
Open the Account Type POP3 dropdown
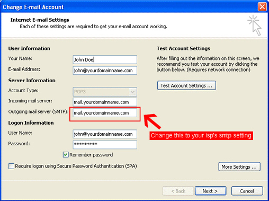click(x=105, y=92)
